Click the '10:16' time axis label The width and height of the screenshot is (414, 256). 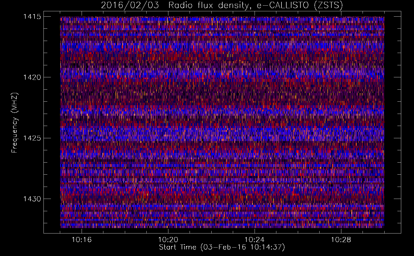(x=82, y=240)
